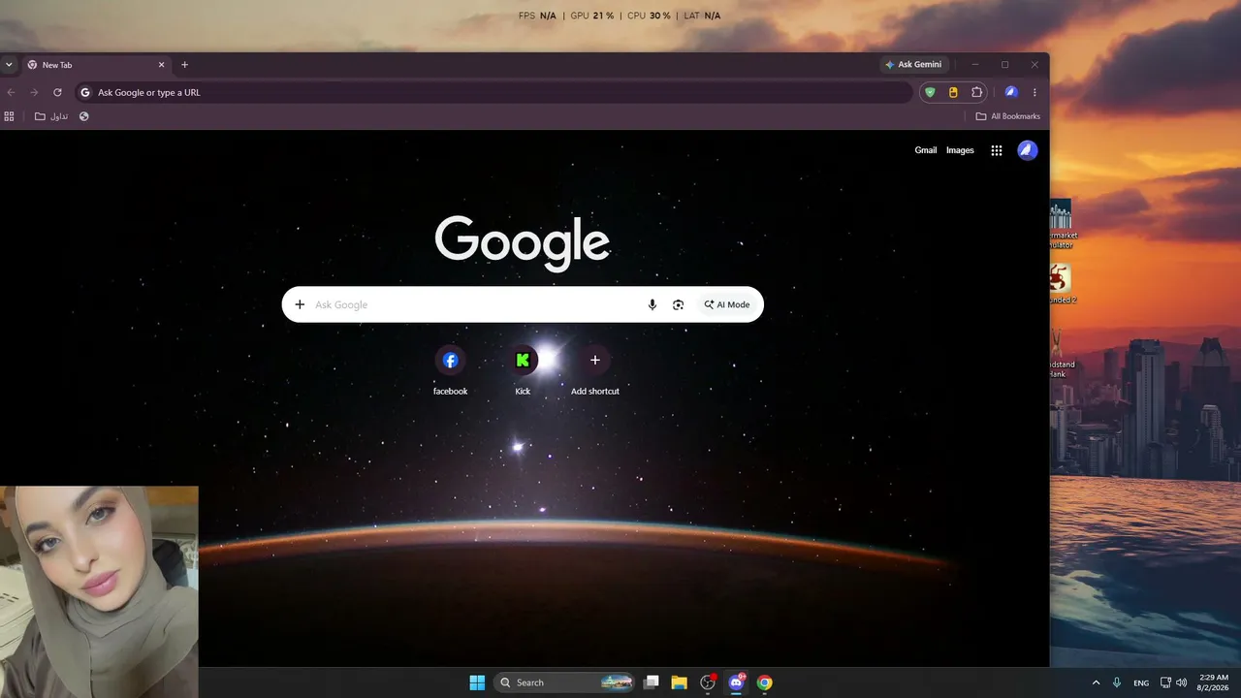1241x698 pixels.
Task: Open the volume tray icon
Action: coord(1181,682)
